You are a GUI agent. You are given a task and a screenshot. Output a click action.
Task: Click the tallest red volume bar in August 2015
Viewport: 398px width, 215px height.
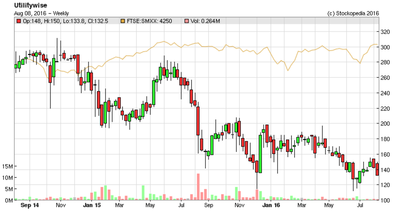click(x=198, y=187)
